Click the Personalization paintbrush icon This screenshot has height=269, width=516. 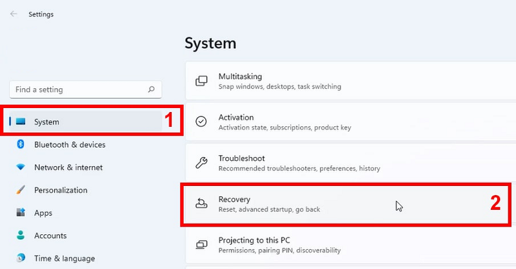point(21,190)
